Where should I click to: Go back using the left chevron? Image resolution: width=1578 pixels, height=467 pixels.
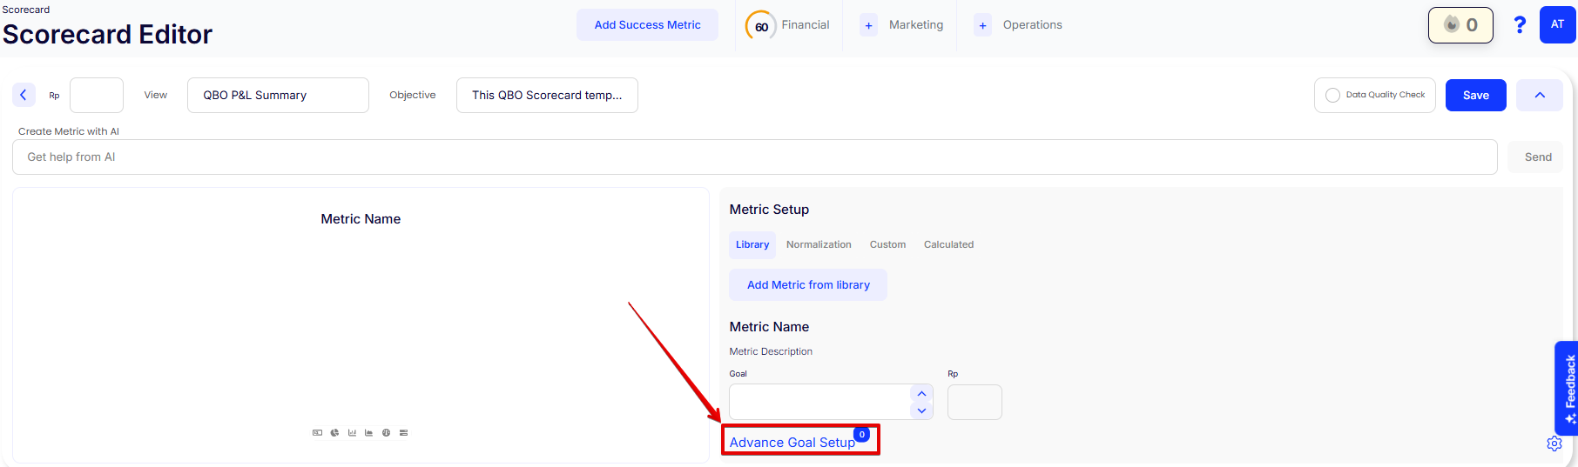click(x=24, y=95)
